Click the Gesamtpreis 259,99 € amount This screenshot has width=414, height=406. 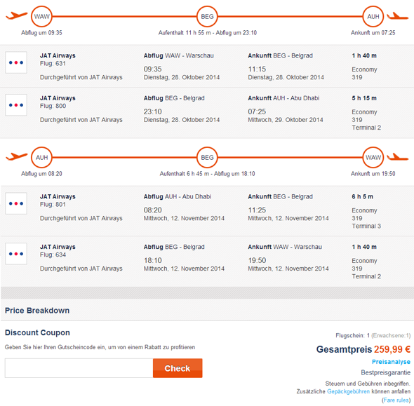(x=392, y=349)
